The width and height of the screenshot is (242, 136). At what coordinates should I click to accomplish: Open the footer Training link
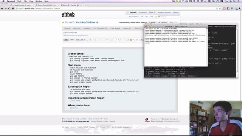click(76, 119)
